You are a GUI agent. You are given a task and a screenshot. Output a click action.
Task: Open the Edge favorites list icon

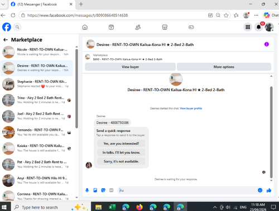[x=236, y=15]
